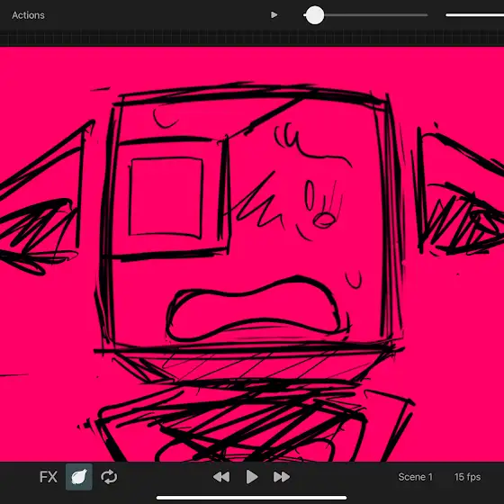Toggle the onion skin button

pyautogui.click(x=79, y=477)
